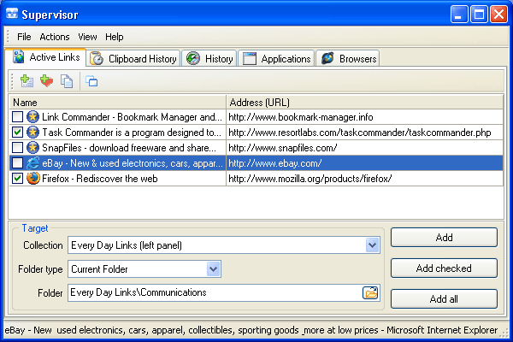Check the SnapFiles checkbox
Screen dimensions: 513x342
(x=17, y=148)
